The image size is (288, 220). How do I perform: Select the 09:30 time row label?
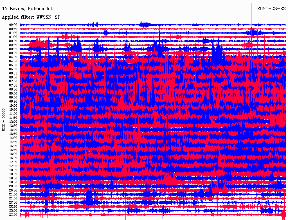[13, 102]
